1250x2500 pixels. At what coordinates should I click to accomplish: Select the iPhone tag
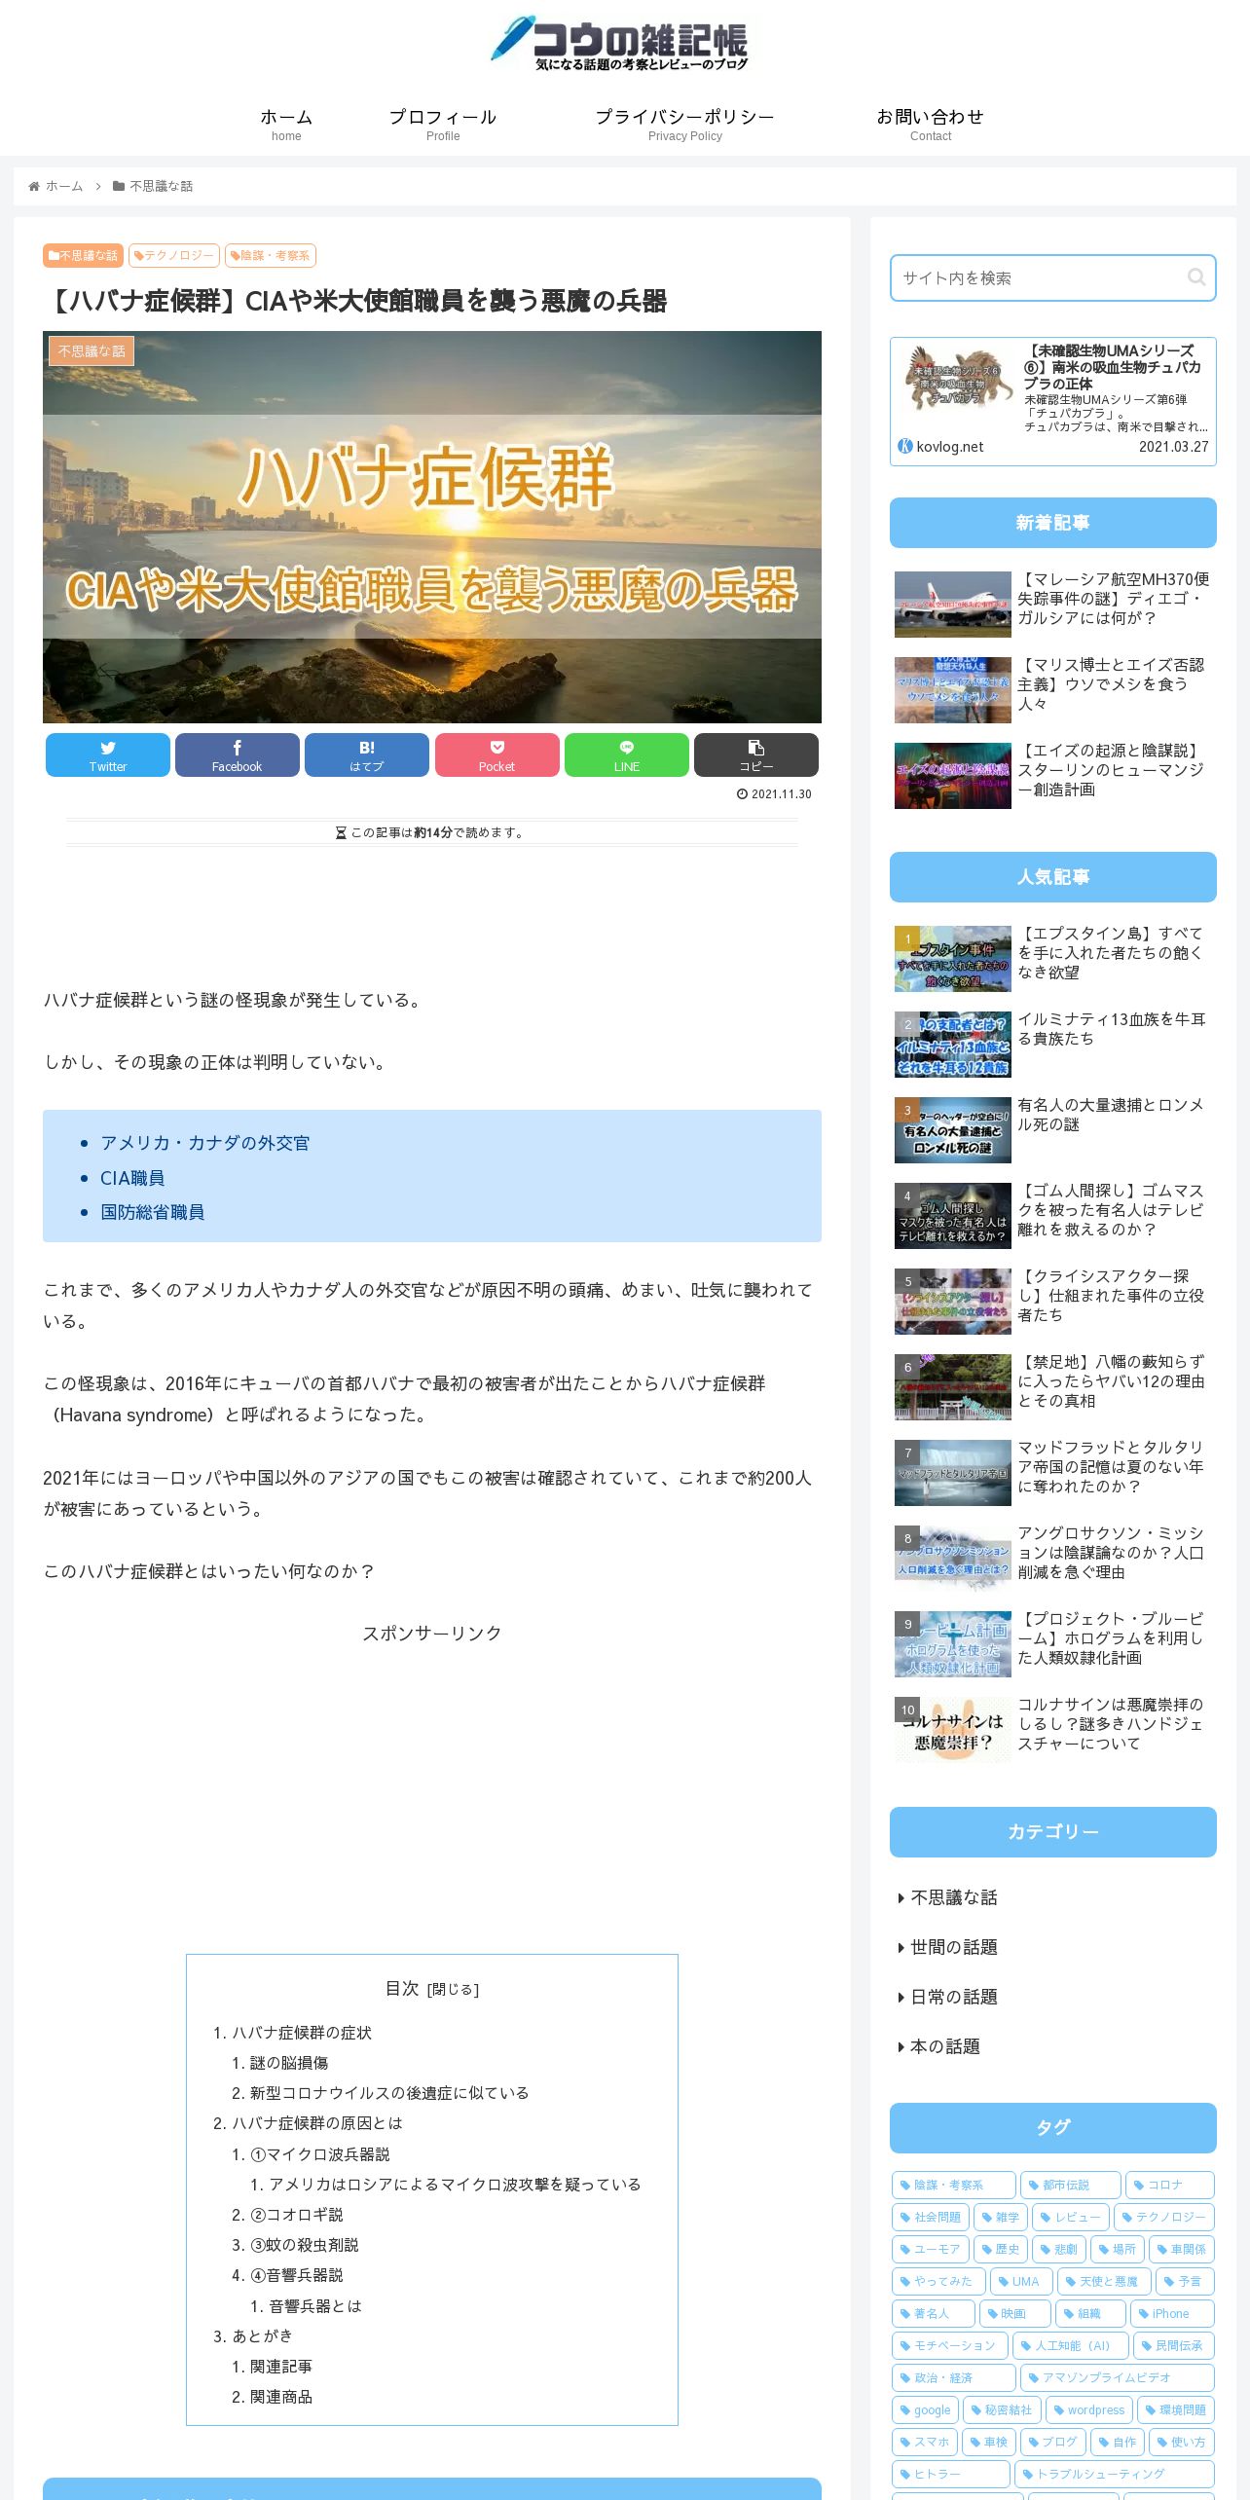coord(1172,2313)
